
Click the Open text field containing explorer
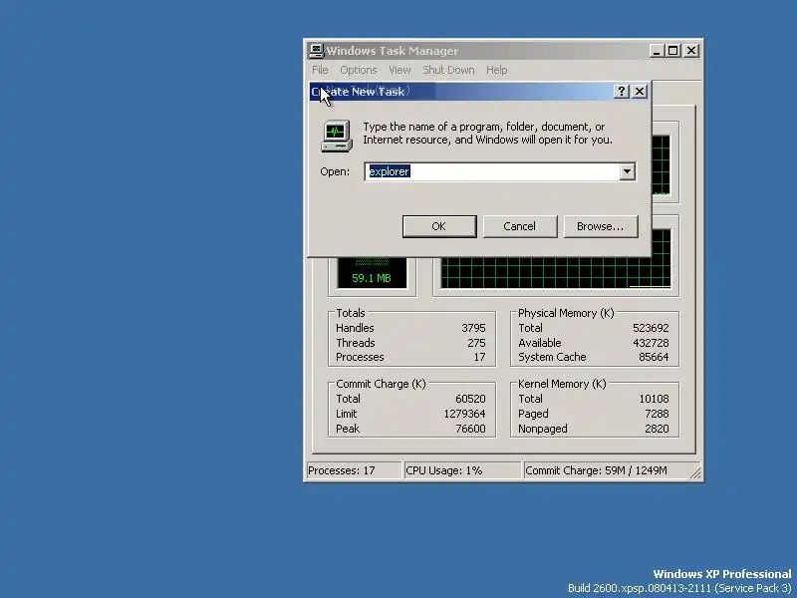tap(493, 171)
